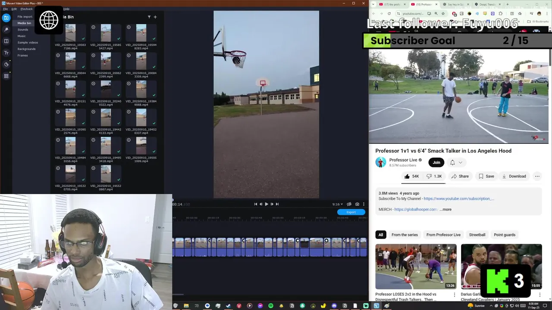Open Chrome tab search dropdown arrow
The image size is (552, 310).
(373, 4)
